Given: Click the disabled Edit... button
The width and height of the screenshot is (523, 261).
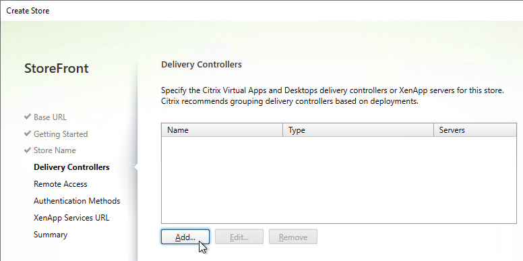Looking at the screenshot, I should coord(239,237).
